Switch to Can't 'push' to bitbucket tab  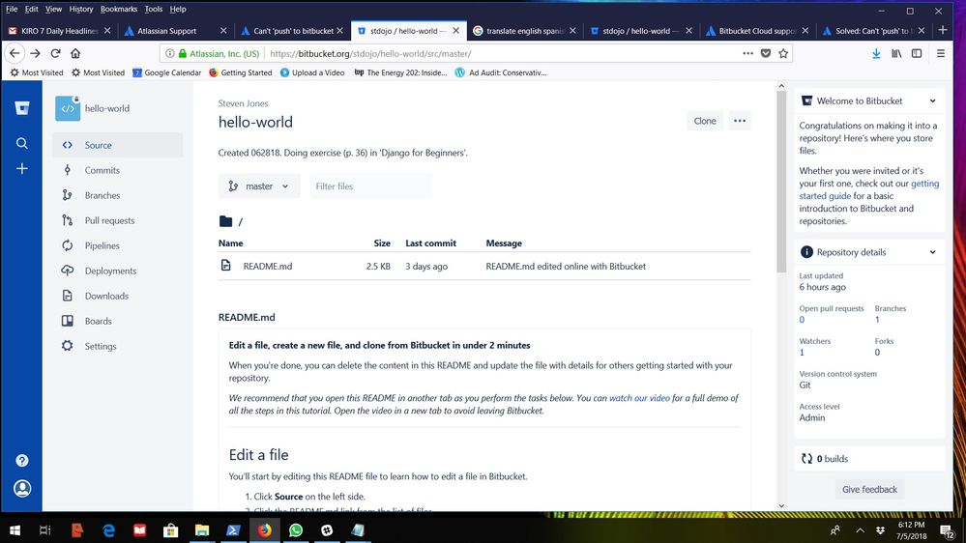point(291,31)
